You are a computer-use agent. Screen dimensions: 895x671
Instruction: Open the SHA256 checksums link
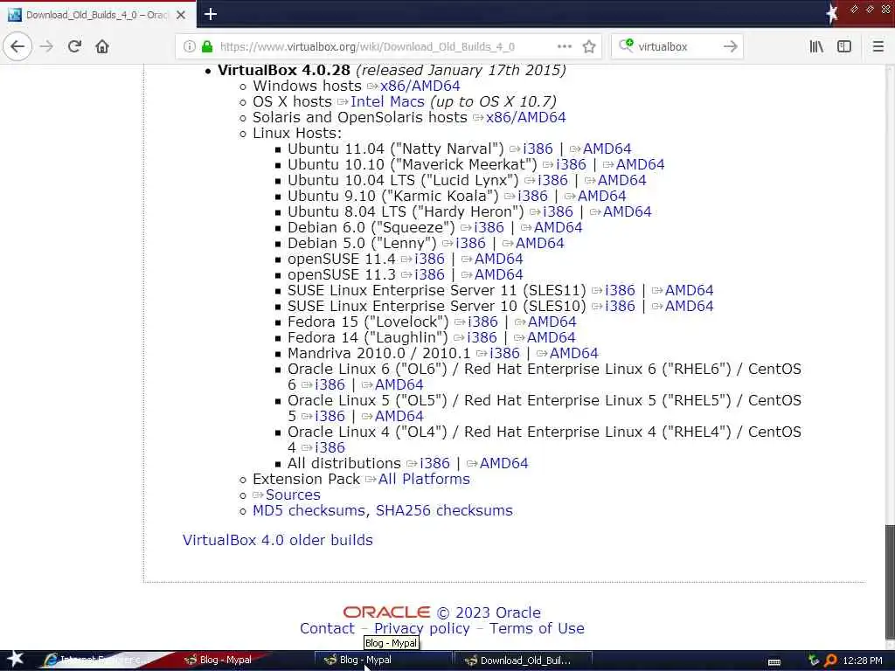pos(444,510)
